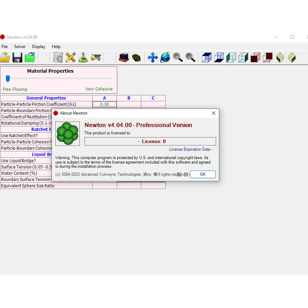Viewport: 308px width, 308px height.
Task: Click the dark green particle cluster icon
Action: coord(136,57)
